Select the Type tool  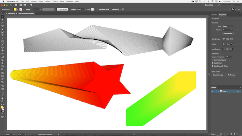click(3, 35)
